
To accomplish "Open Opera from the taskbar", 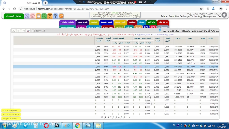I will point(46,125).
